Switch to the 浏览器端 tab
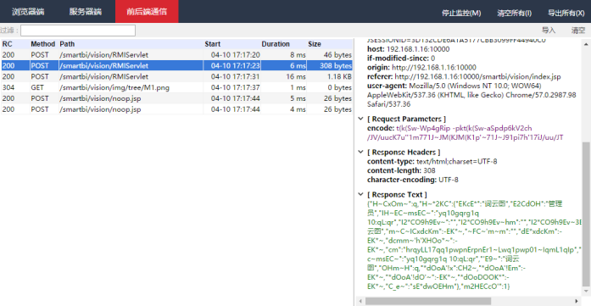 28,12
